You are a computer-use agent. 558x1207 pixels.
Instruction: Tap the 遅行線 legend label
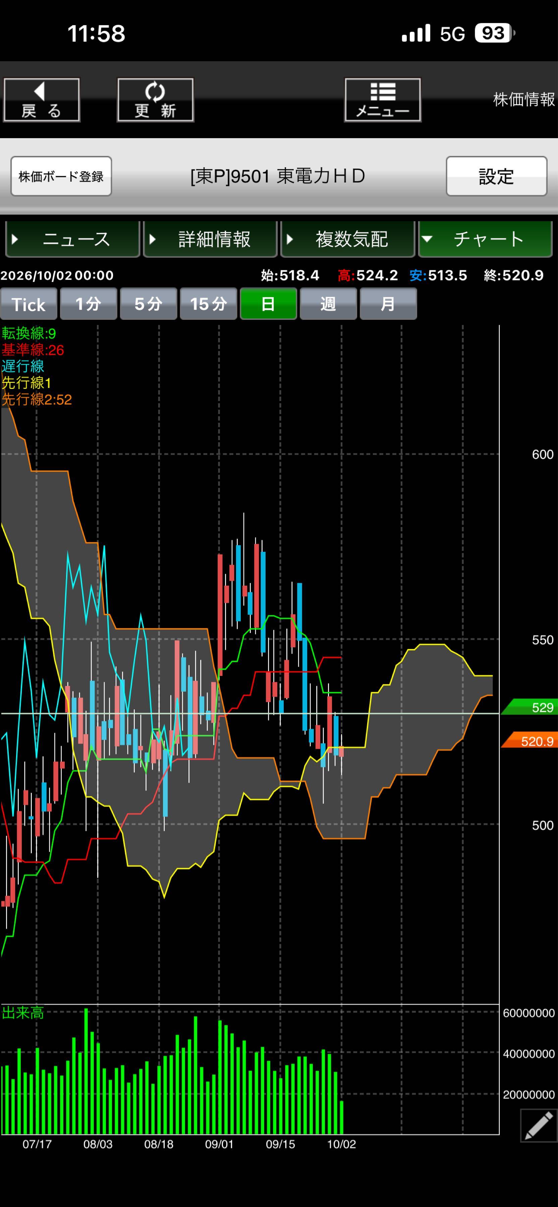pos(22,366)
